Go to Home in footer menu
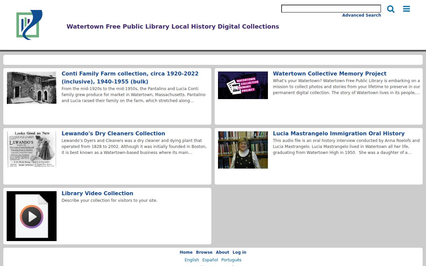This screenshot has width=426, height=266. click(186, 252)
